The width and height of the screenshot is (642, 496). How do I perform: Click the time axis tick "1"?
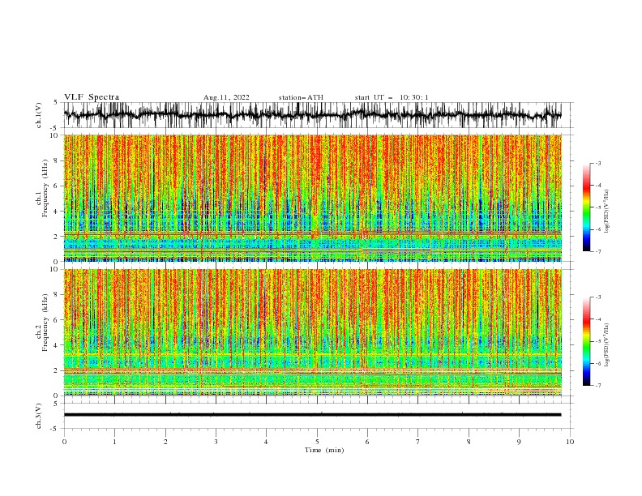(114, 442)
